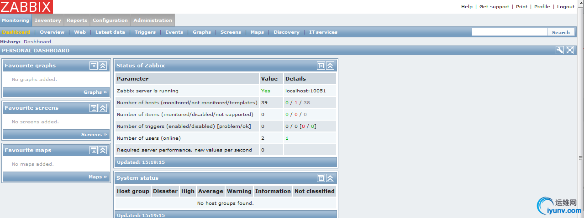Viewport: 584px width, 218px height.
Task: Go to Web monitoring submenu item
Action: pos(80,32)
